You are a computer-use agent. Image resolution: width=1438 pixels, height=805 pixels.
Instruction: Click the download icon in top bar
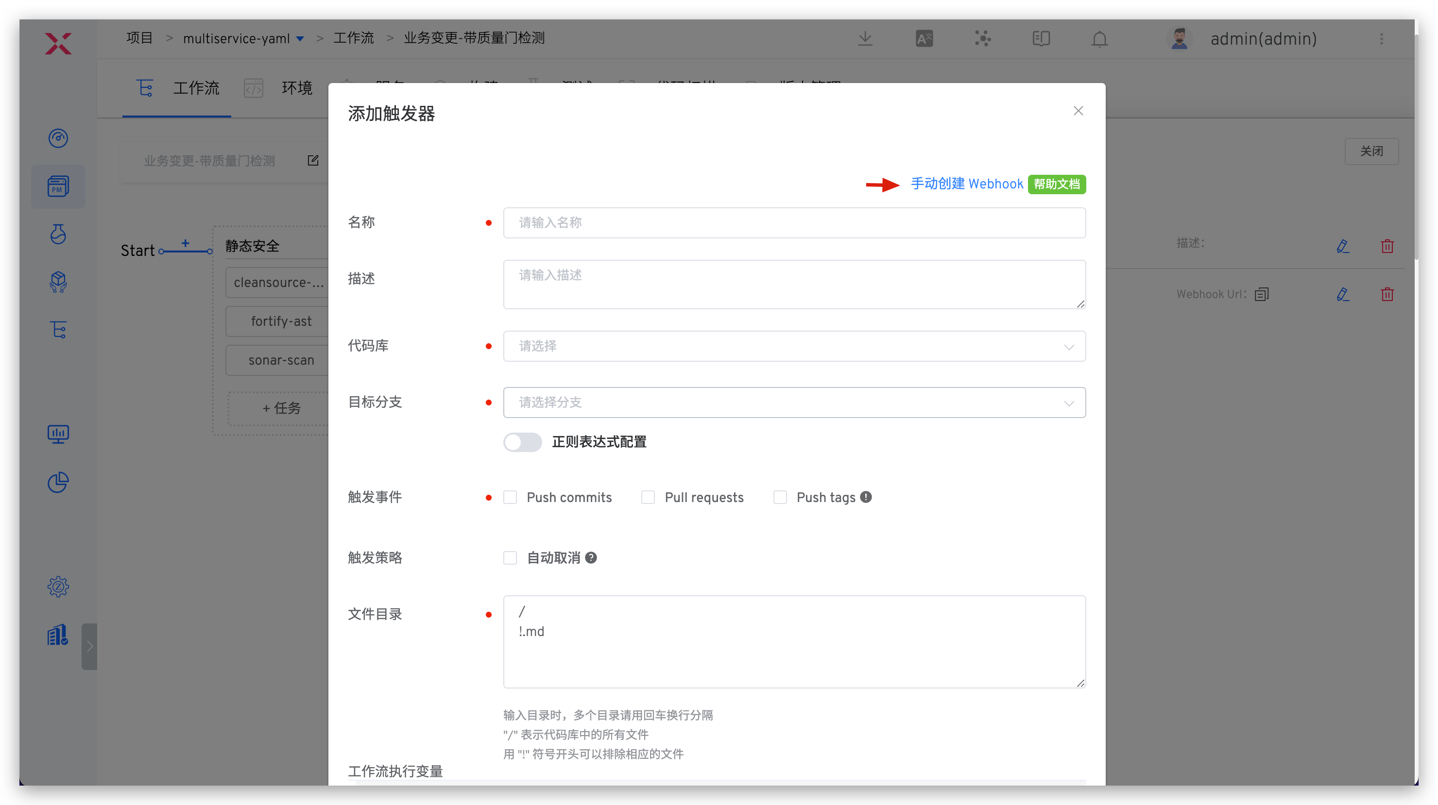tap(865, 38)
